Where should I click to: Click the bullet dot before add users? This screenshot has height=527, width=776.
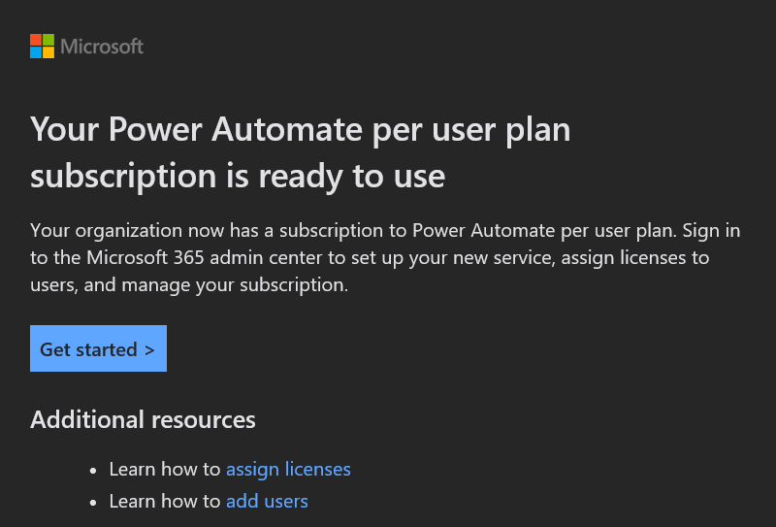(93, 504)
